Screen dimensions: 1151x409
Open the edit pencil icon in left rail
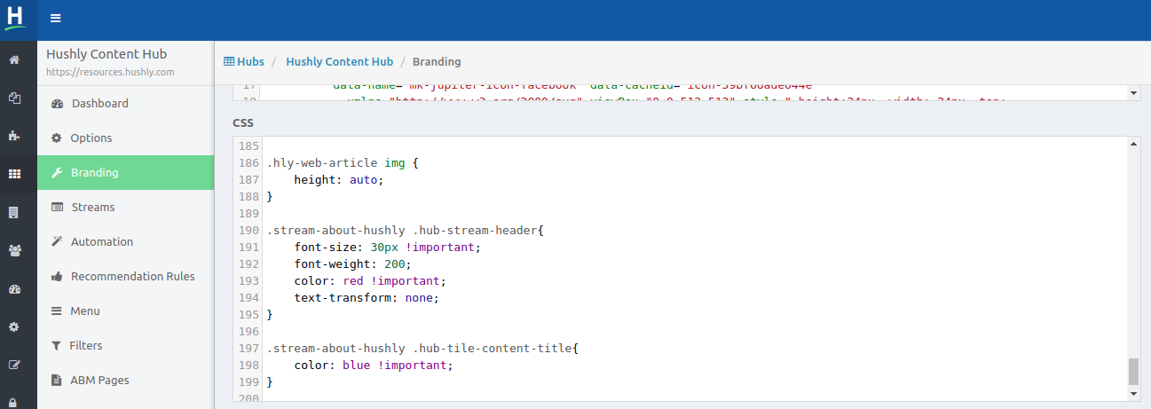coord(14,365)
